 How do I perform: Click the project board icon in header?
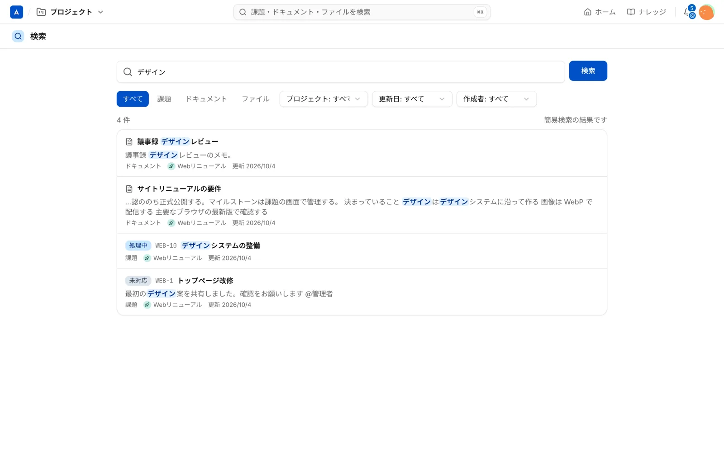(41, 12)
